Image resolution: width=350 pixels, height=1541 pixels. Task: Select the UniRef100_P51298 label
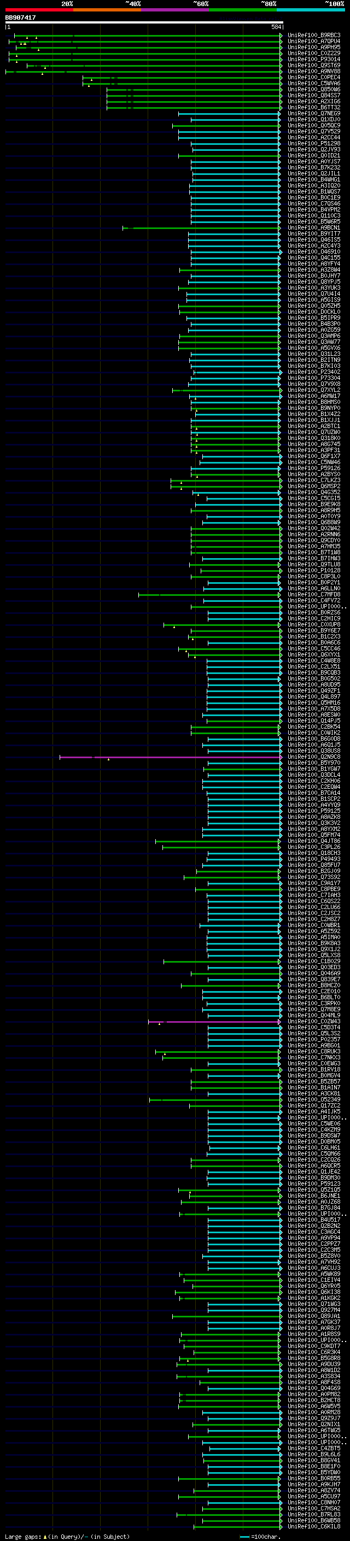tap(314, 144)
